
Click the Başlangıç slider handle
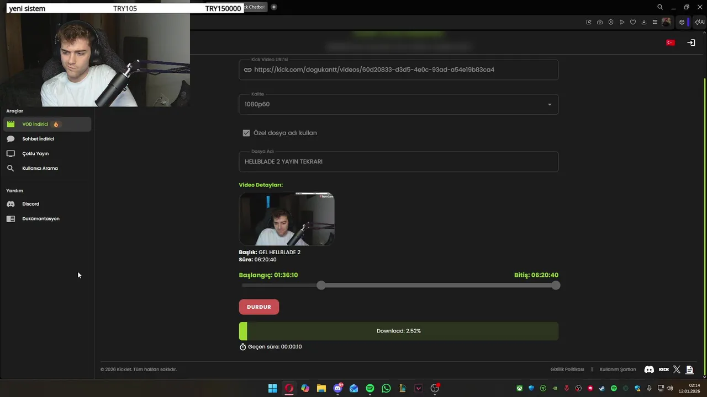tap(321, 285)
